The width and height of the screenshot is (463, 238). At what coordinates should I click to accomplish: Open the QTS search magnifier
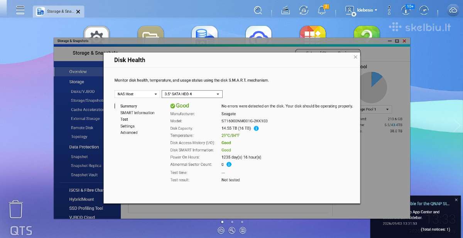tap(258, 10)
